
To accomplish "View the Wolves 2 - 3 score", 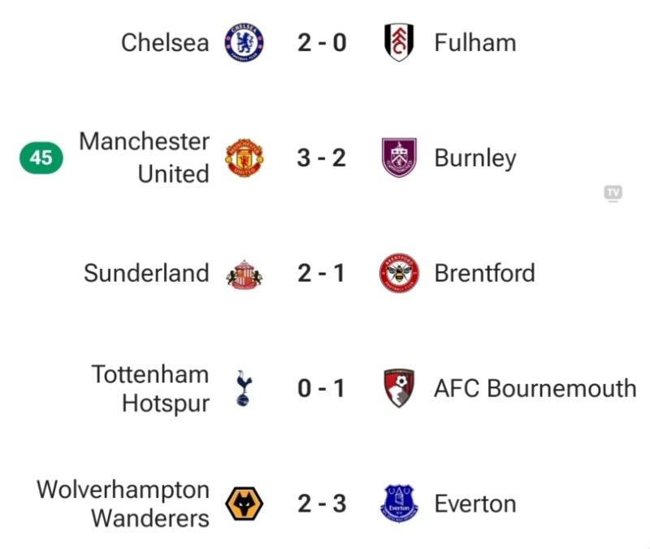I will click(322, 504).
